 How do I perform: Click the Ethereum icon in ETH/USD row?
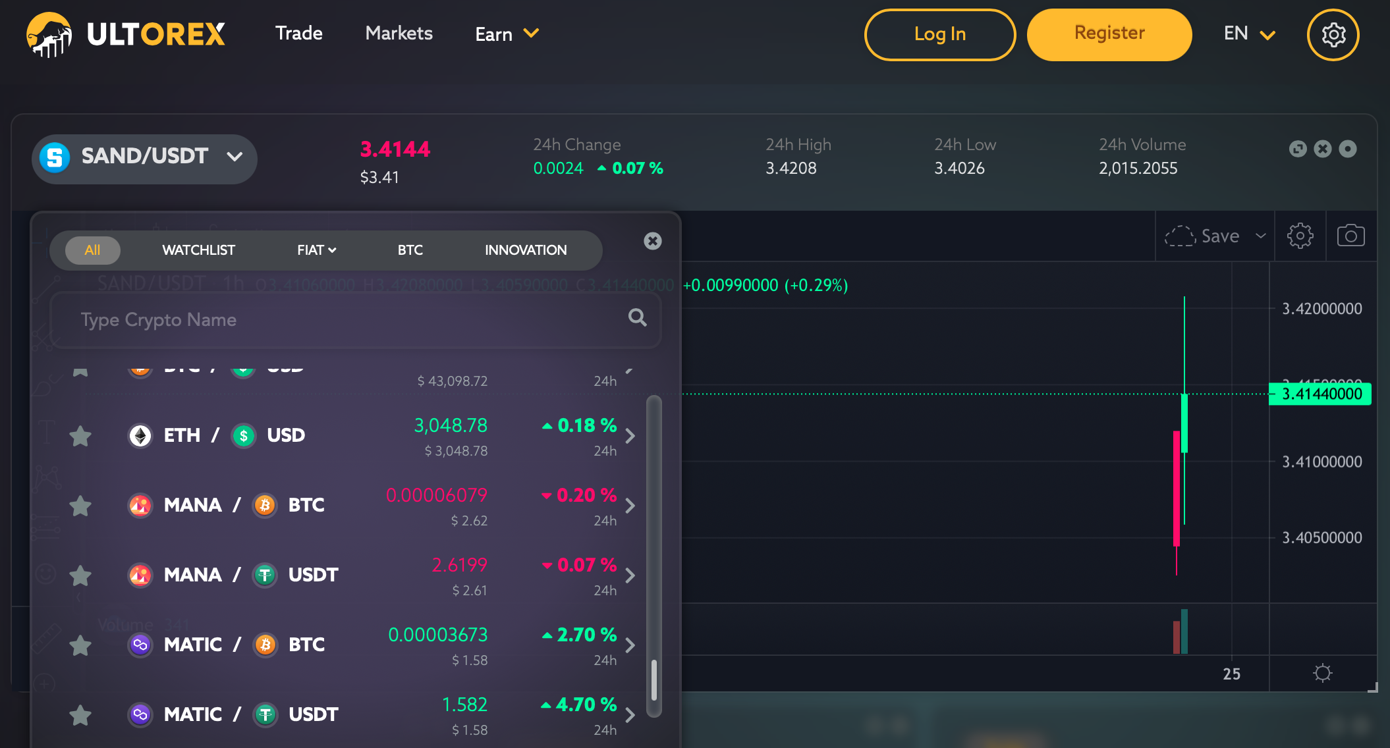point(140,435)
